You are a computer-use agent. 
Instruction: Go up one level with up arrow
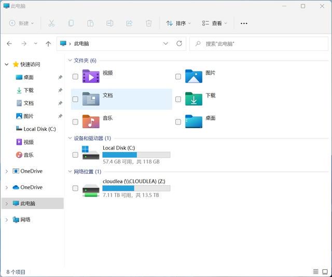[x=48, y=44]
